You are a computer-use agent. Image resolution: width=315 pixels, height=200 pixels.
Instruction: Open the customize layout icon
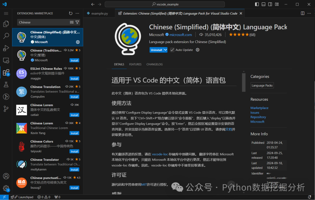[277, 4]
